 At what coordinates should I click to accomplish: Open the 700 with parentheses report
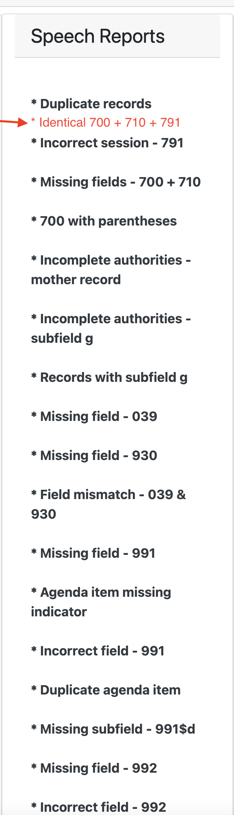pyautogui.click(x=104, y=221)
